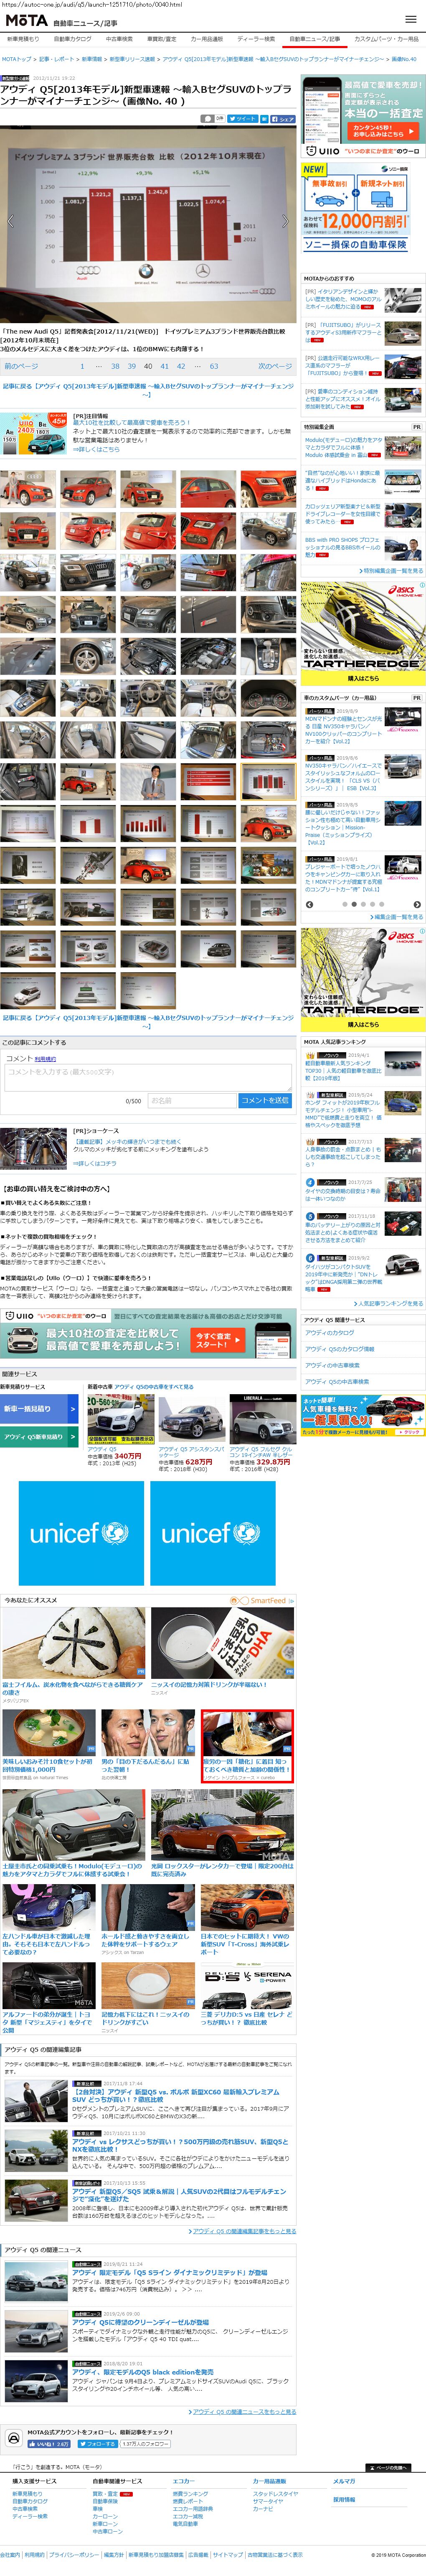Open the bar chart main photo
This screenshot has height=2576, width=426.
tap(148, 222)
